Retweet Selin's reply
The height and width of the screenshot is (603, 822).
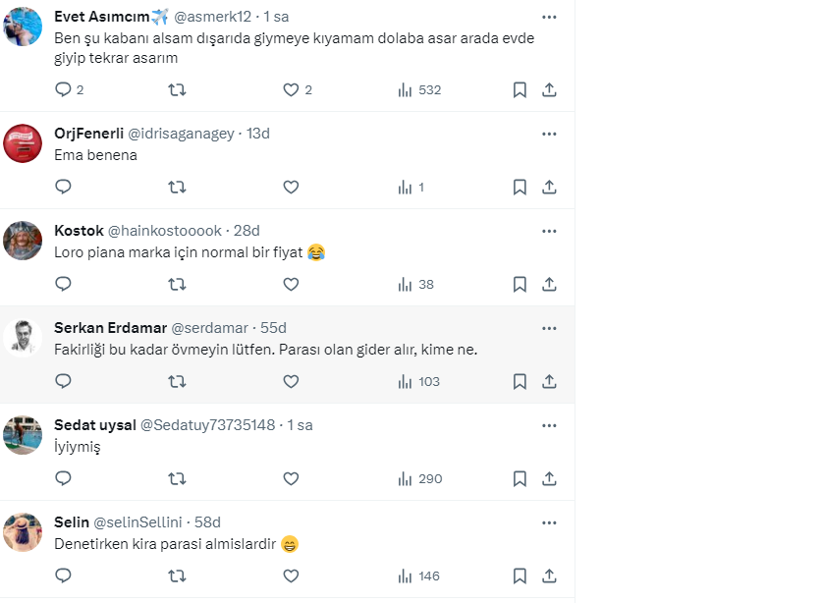click(x=177, y=576)
